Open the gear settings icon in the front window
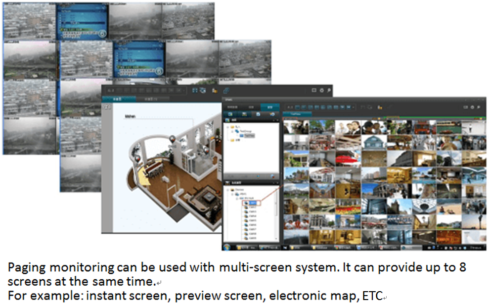 (x=472, y=107)
